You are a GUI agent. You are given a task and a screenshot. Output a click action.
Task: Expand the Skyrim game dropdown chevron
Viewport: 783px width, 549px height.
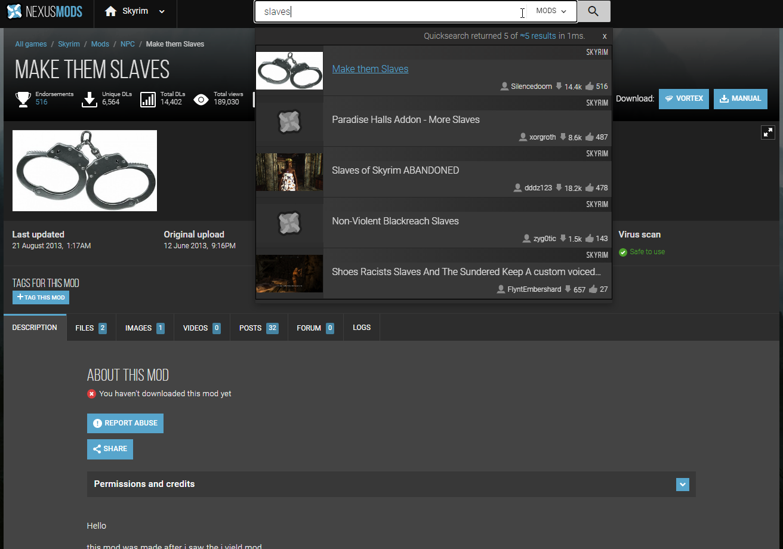point(162,11)
